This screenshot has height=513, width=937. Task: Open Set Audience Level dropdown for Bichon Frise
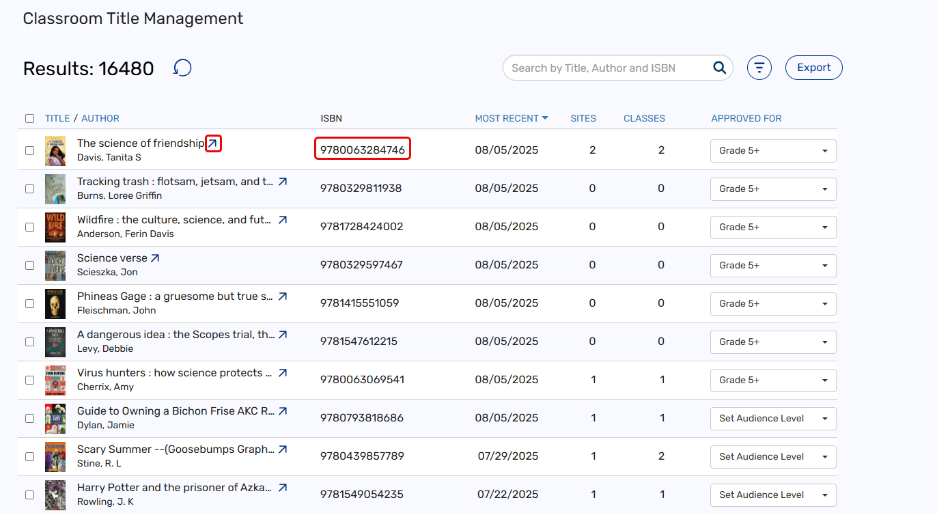(x=773, y=418)
